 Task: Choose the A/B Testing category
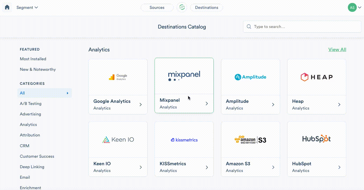click(x=31, y=104)
